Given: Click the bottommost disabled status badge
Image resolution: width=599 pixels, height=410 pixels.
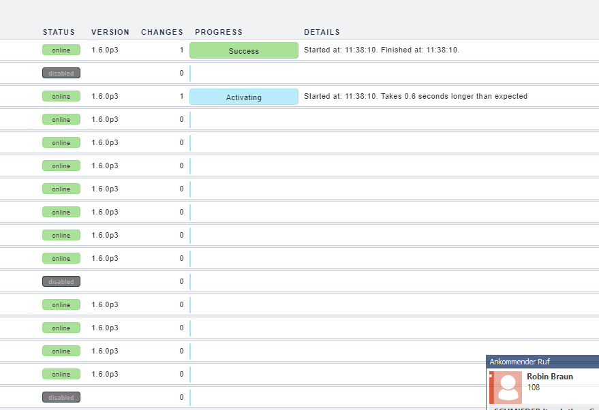Looking at the screenshot, I should tap(61, 397).
